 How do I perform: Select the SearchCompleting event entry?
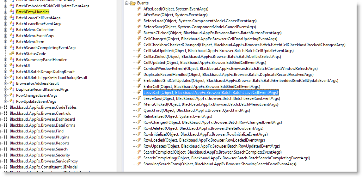[226, 158]
